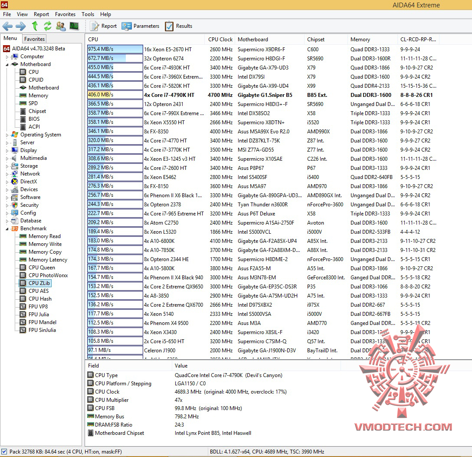Click the DirectX tree item icon
Viewport: 472px width, 457px height.
click(14, 182)
